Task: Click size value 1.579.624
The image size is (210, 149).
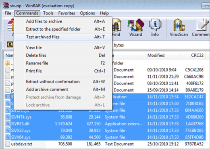Action: (64, 124)
